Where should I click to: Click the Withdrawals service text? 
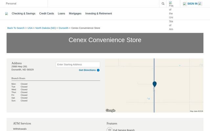click(20, 129)
